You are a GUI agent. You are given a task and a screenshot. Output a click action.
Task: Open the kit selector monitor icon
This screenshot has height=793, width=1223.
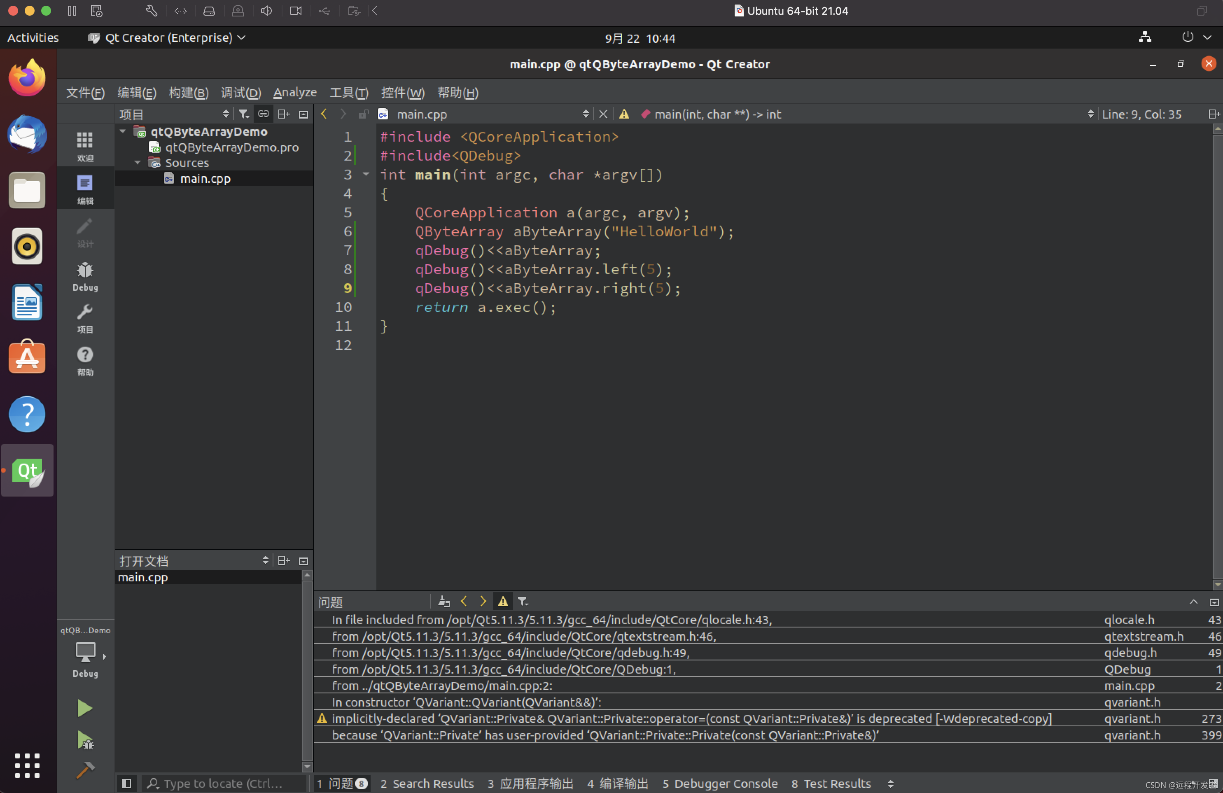pyautogui.click(x=85, y=652)
